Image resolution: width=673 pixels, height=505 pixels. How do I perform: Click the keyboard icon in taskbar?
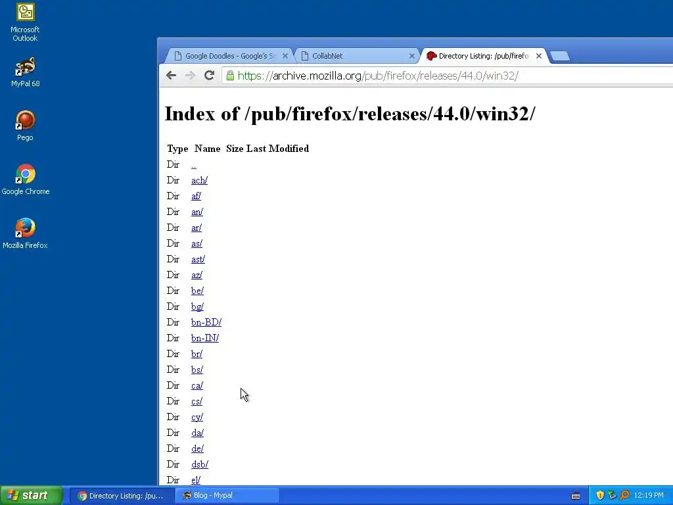[576, 496]
